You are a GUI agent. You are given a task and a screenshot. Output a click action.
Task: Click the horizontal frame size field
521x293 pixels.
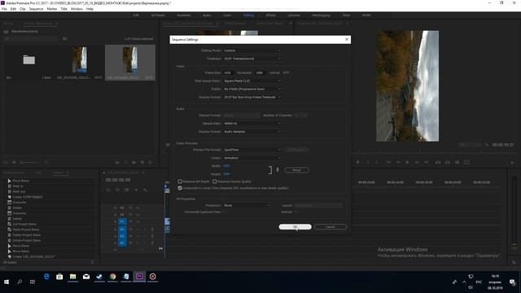pyautogui.click(x=228, y=72)
